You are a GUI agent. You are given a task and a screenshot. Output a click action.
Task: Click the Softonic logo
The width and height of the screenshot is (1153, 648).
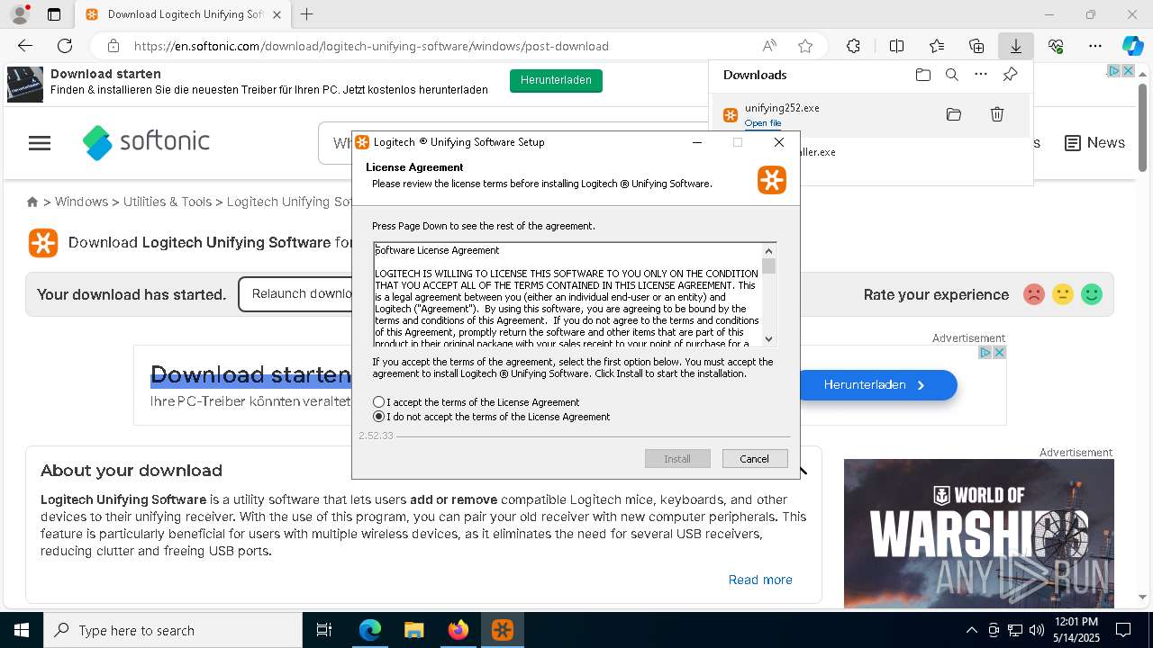coord(146,142)
